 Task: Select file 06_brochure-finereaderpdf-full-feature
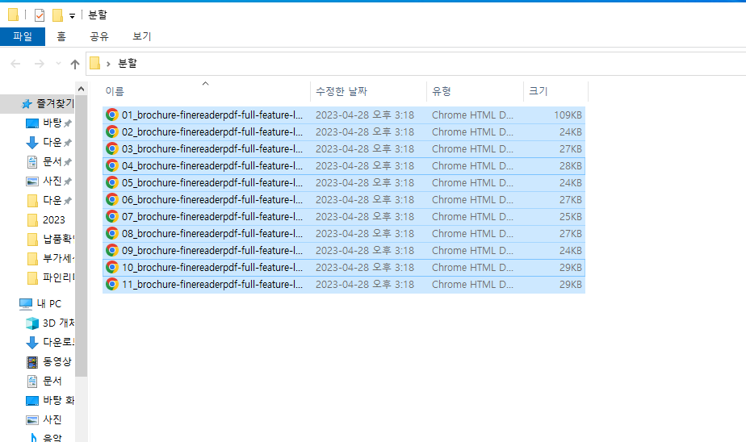point(344,199)
